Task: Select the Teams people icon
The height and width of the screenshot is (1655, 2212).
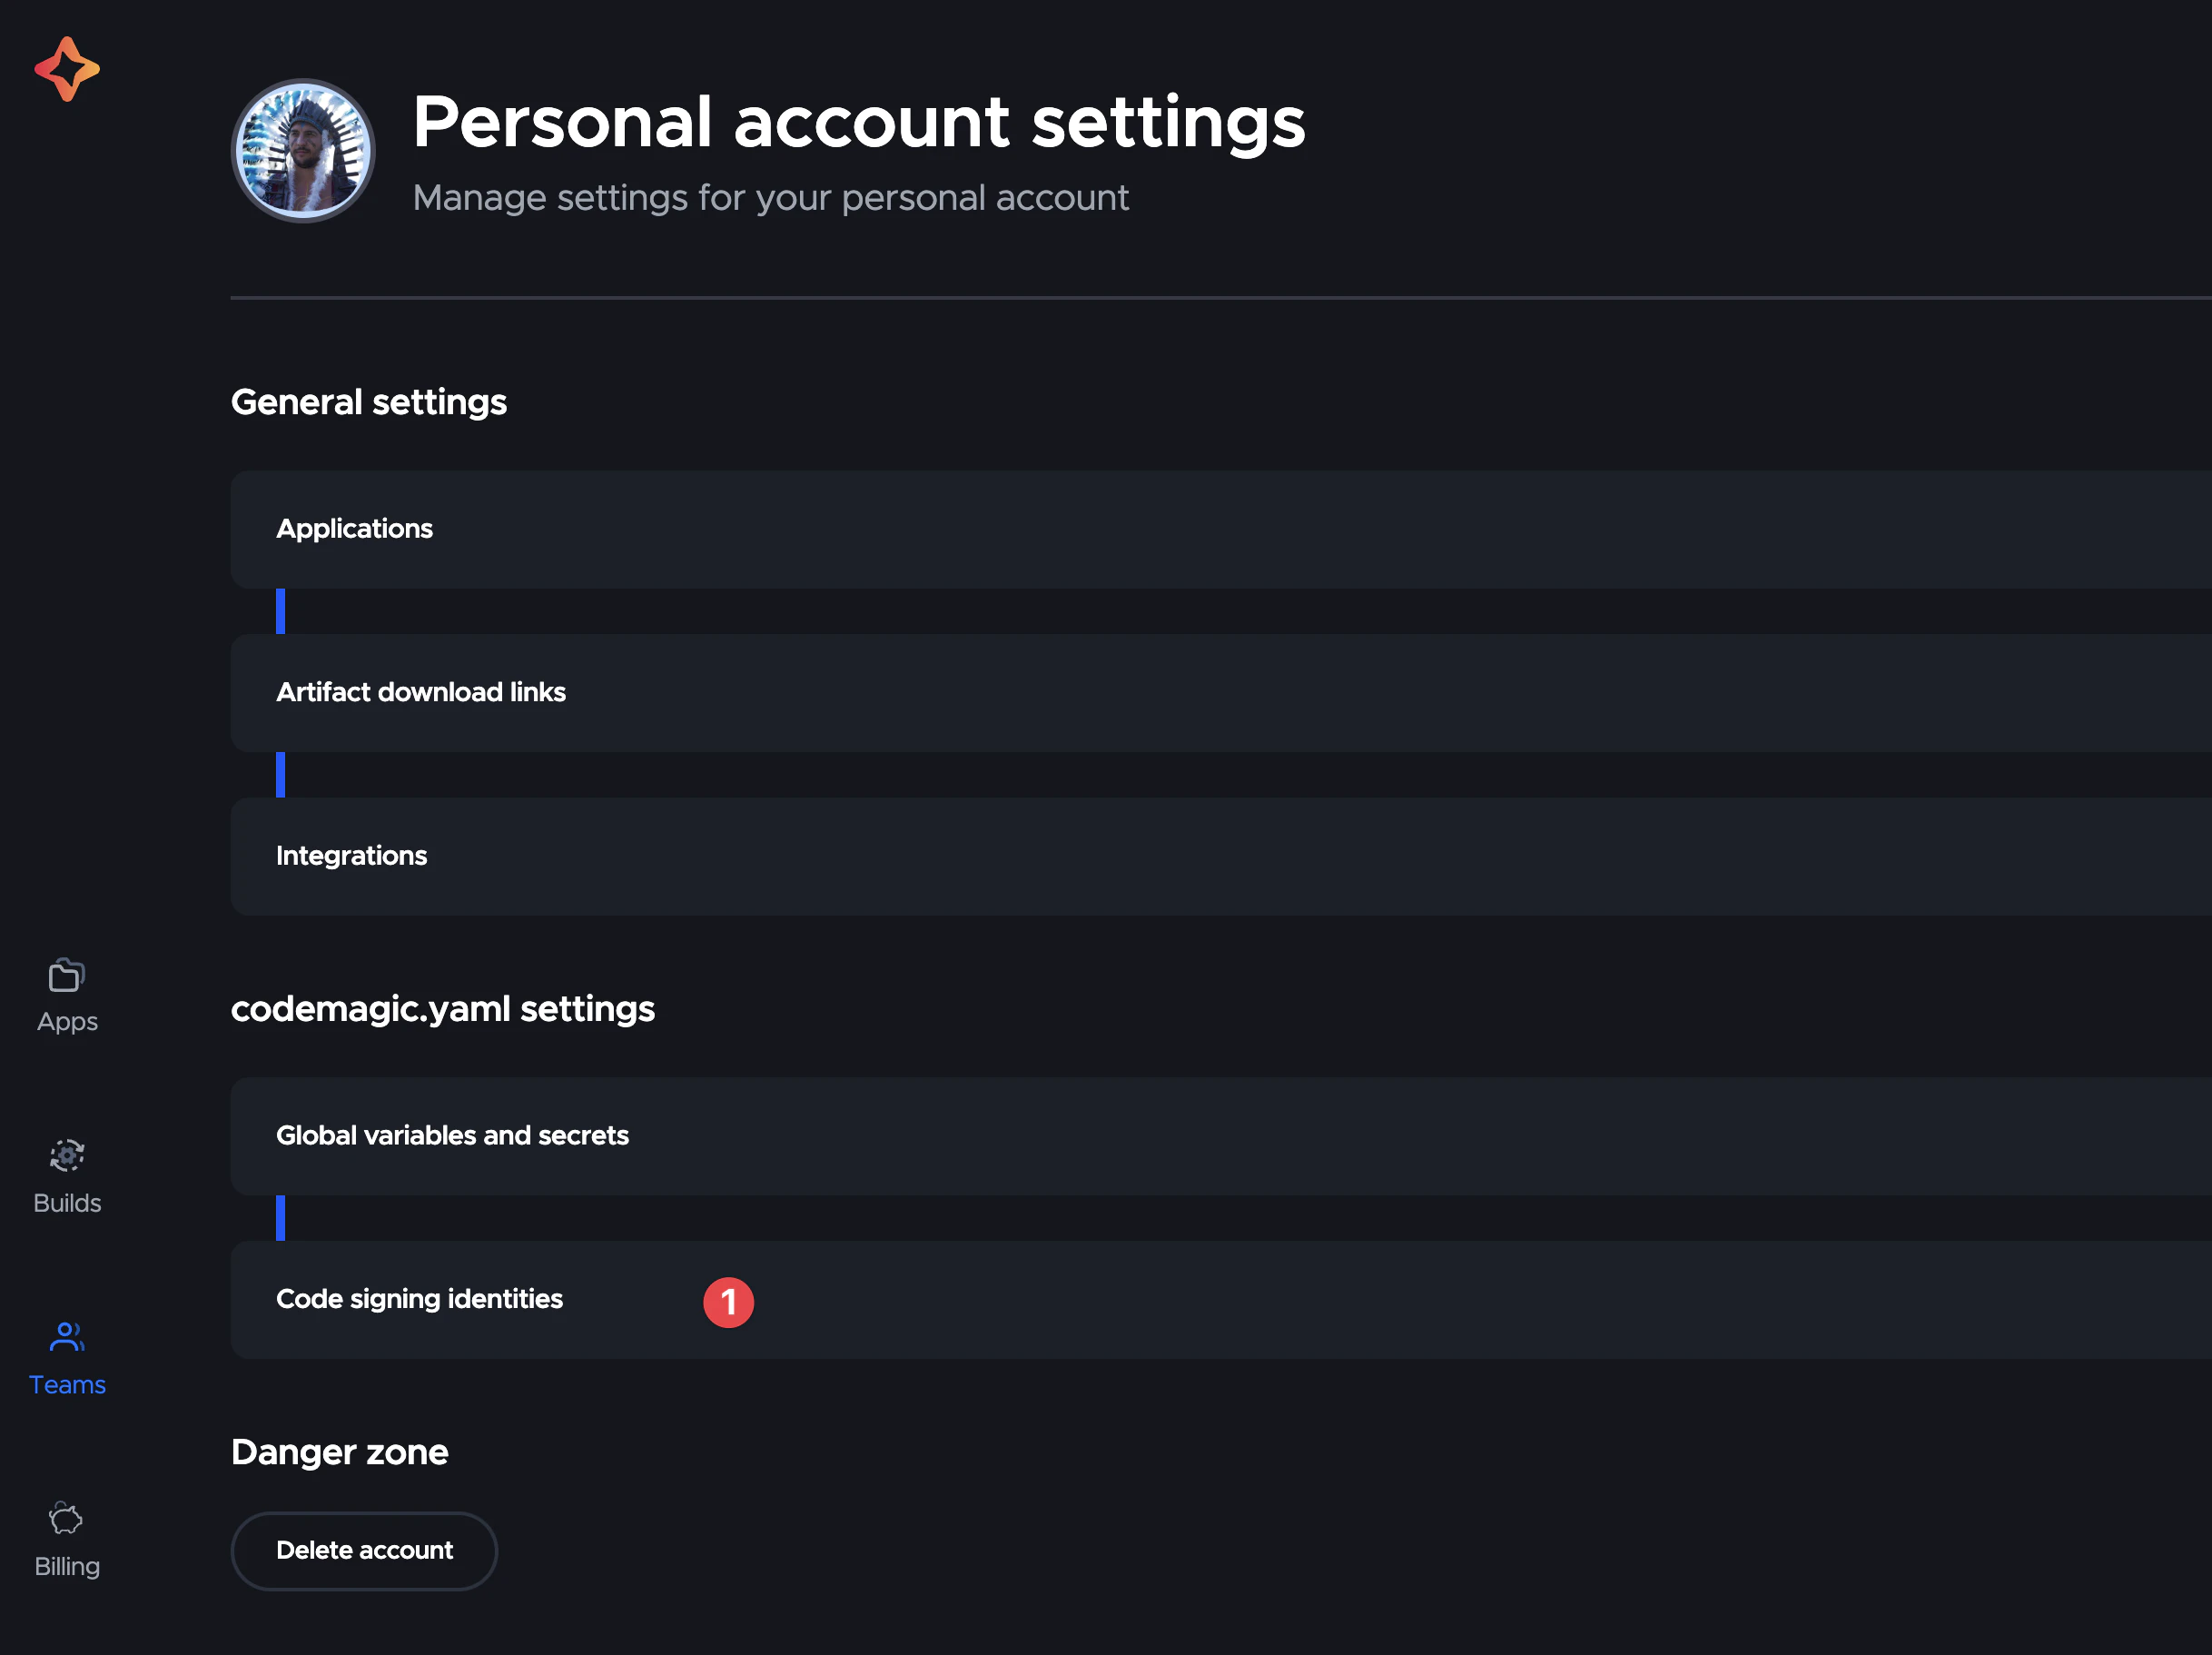Action: [67, 1337]
